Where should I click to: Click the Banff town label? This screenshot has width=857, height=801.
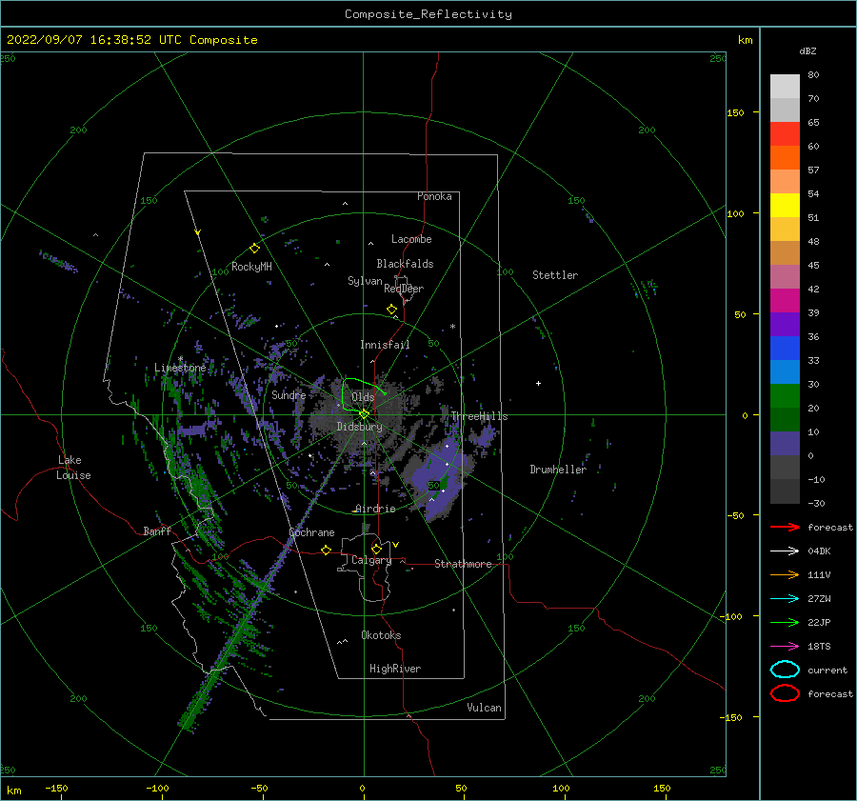tap(157, 531)
